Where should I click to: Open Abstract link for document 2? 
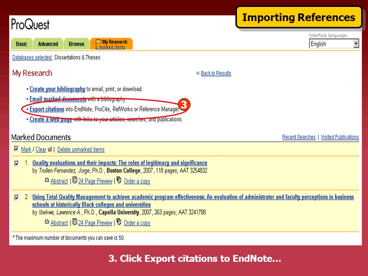(x=59, y=223)
